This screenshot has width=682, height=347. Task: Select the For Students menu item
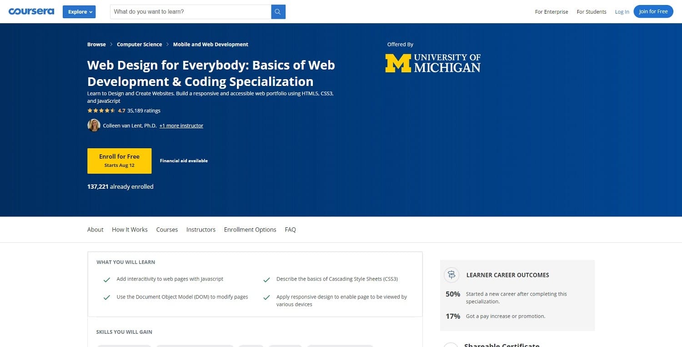click(x=591, y=12)
